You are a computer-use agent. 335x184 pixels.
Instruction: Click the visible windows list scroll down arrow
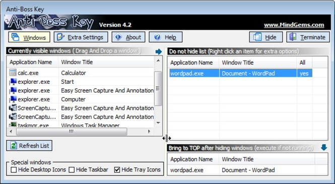158,122
